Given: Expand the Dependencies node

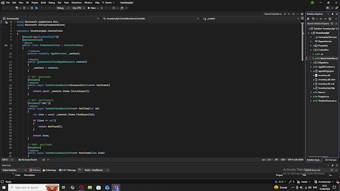Looking at the screenshot, I should click(311, 41).
